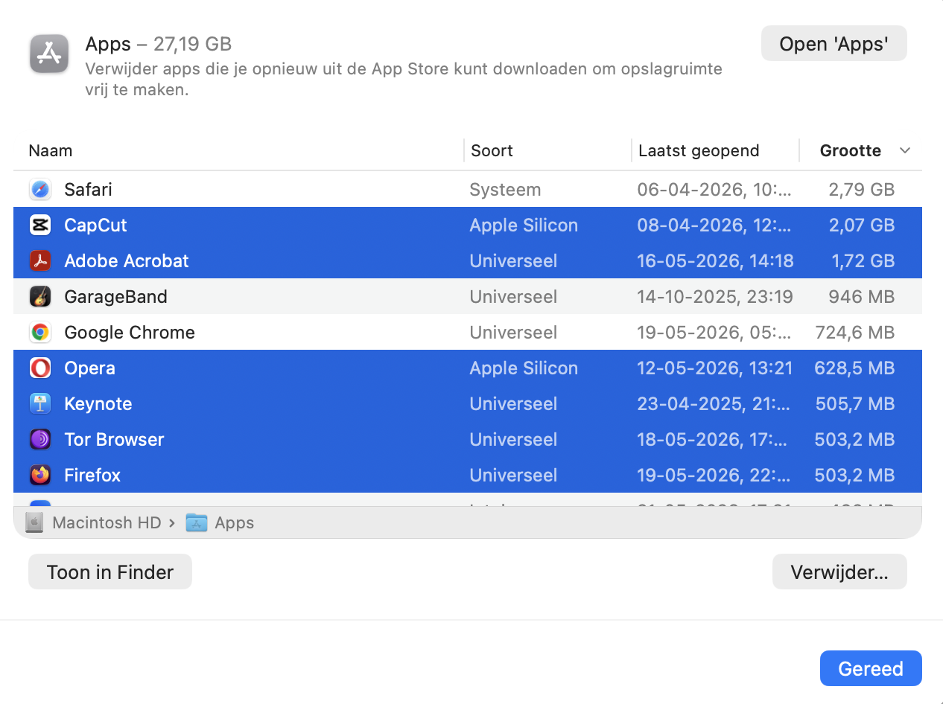Image resolution: width=943 pixels, height=704 pixels.
Task: Click the Google Chrome app icon
Action: [x=40, y=332]
